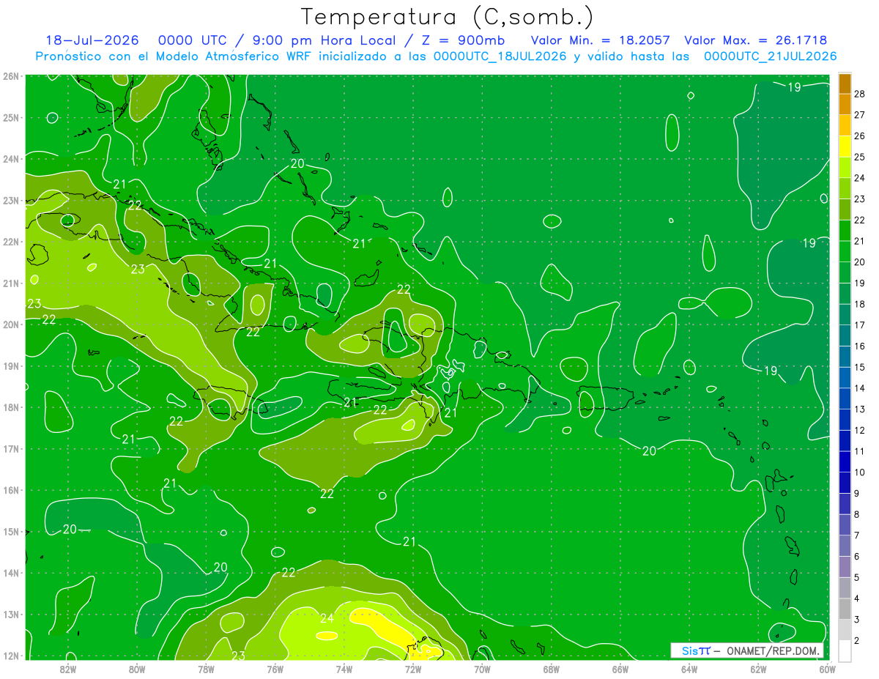The height and width of the screenshot is (679, 879).
Task: Click the '78W' longitude label
Action: point(206,669)
